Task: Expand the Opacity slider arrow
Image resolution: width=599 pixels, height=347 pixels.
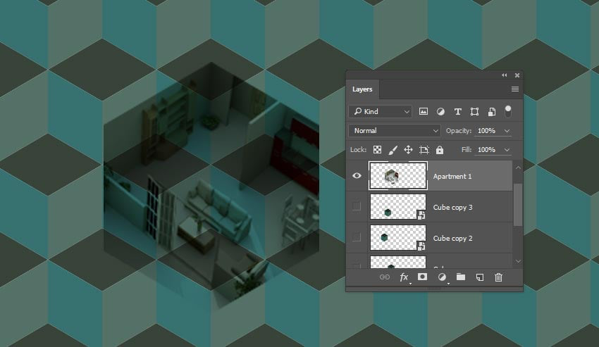Action: coord(507,131)
